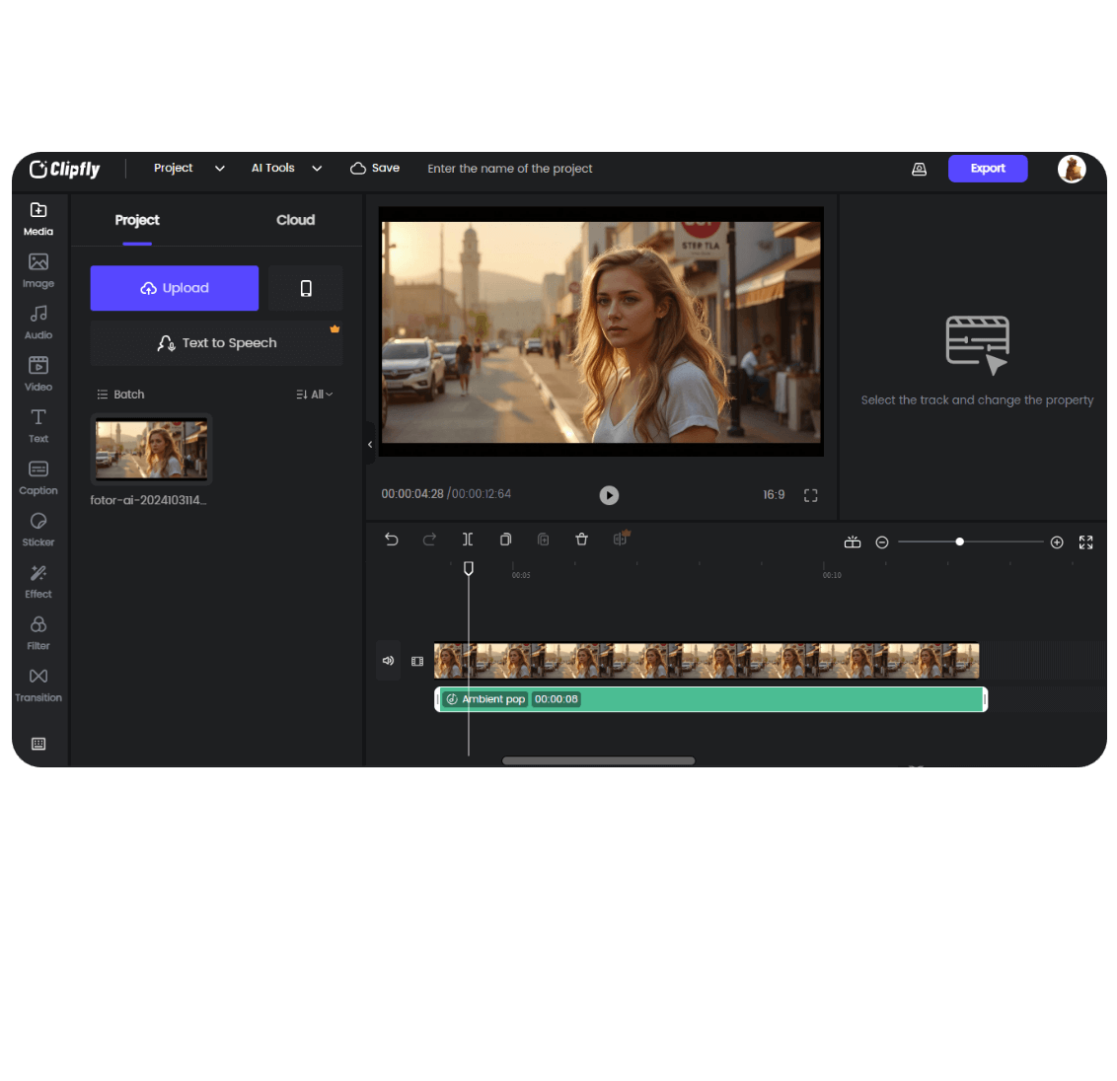Click the redo icon
This screenshot has width=1117, height=1081.
pos(429,539)
